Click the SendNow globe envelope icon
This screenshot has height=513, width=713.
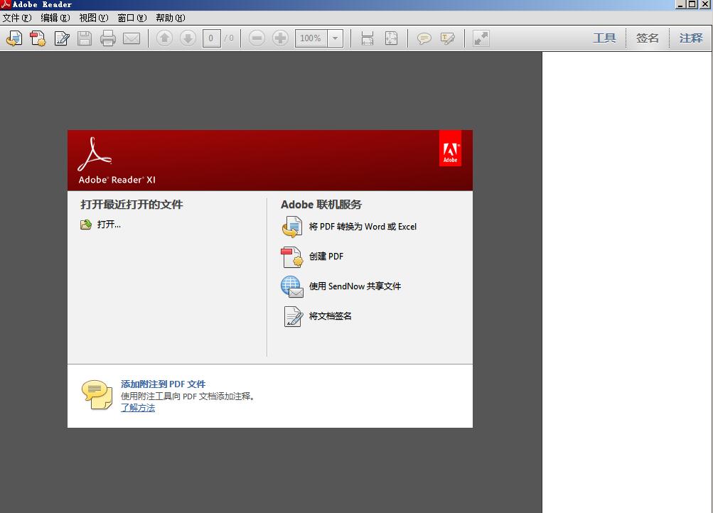pos(292,287)
